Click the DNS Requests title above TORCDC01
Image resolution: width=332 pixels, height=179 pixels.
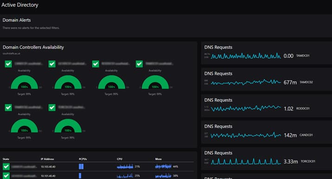click(x=218, y=153)
